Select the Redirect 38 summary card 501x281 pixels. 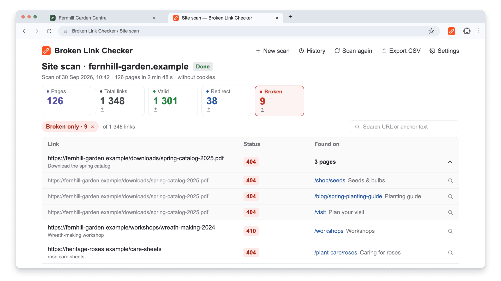(226, 101)
